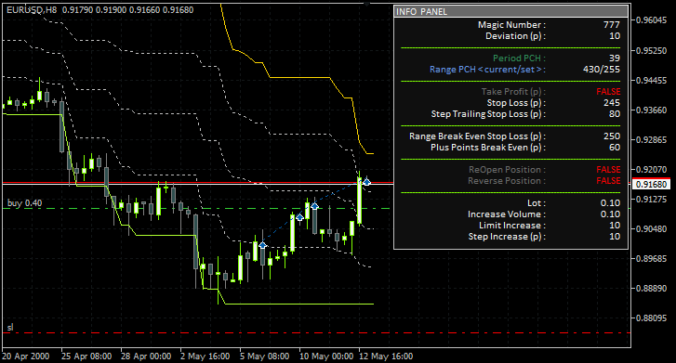Click the 'sl' label above the red dashed line
Screen dimensions: 676x363
[10, 328]
